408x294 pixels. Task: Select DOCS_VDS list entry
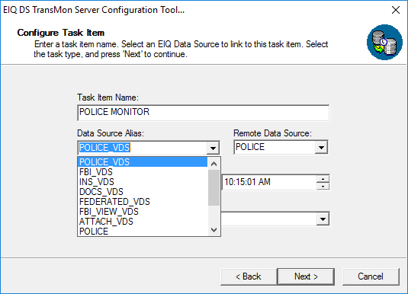coord(143,192)
